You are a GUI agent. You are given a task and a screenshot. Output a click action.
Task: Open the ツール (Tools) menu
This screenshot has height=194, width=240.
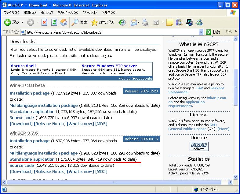(89, 13)
